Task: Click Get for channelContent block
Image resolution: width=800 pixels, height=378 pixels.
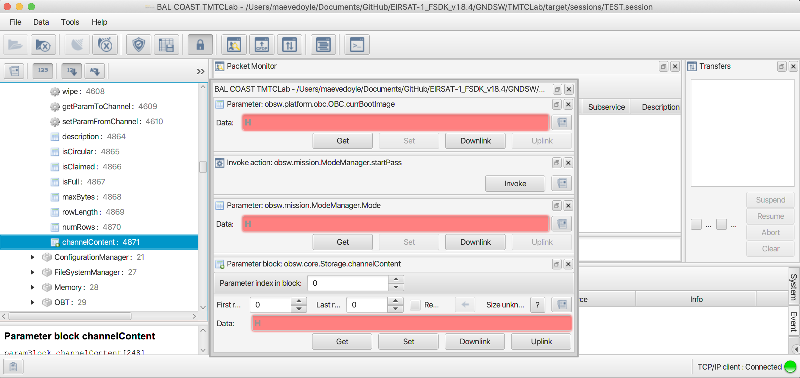Action: tap(342, 342)
